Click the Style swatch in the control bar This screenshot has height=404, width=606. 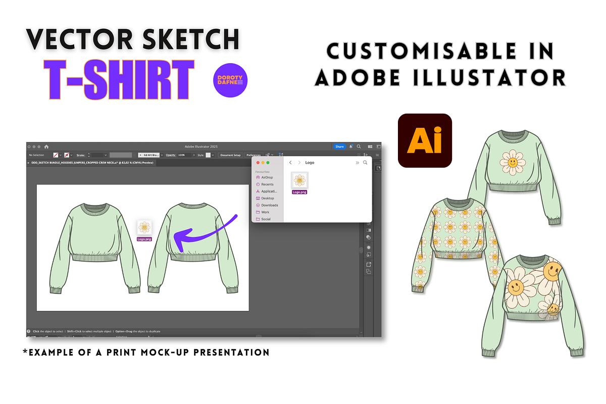pyautogui.click(x=208, y=155)
